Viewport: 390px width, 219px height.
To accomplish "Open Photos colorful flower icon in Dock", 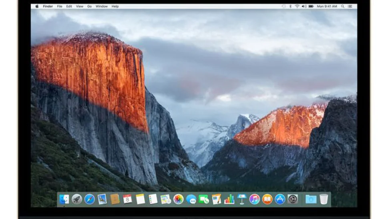I will [178, 199].
